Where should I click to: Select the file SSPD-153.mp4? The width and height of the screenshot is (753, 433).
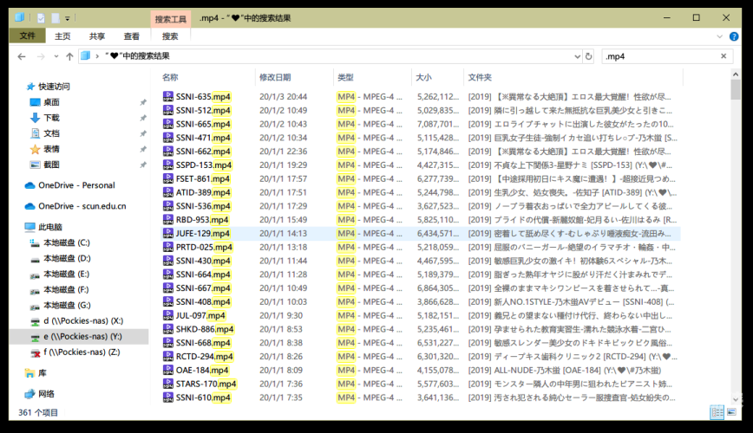pos(204,165)
